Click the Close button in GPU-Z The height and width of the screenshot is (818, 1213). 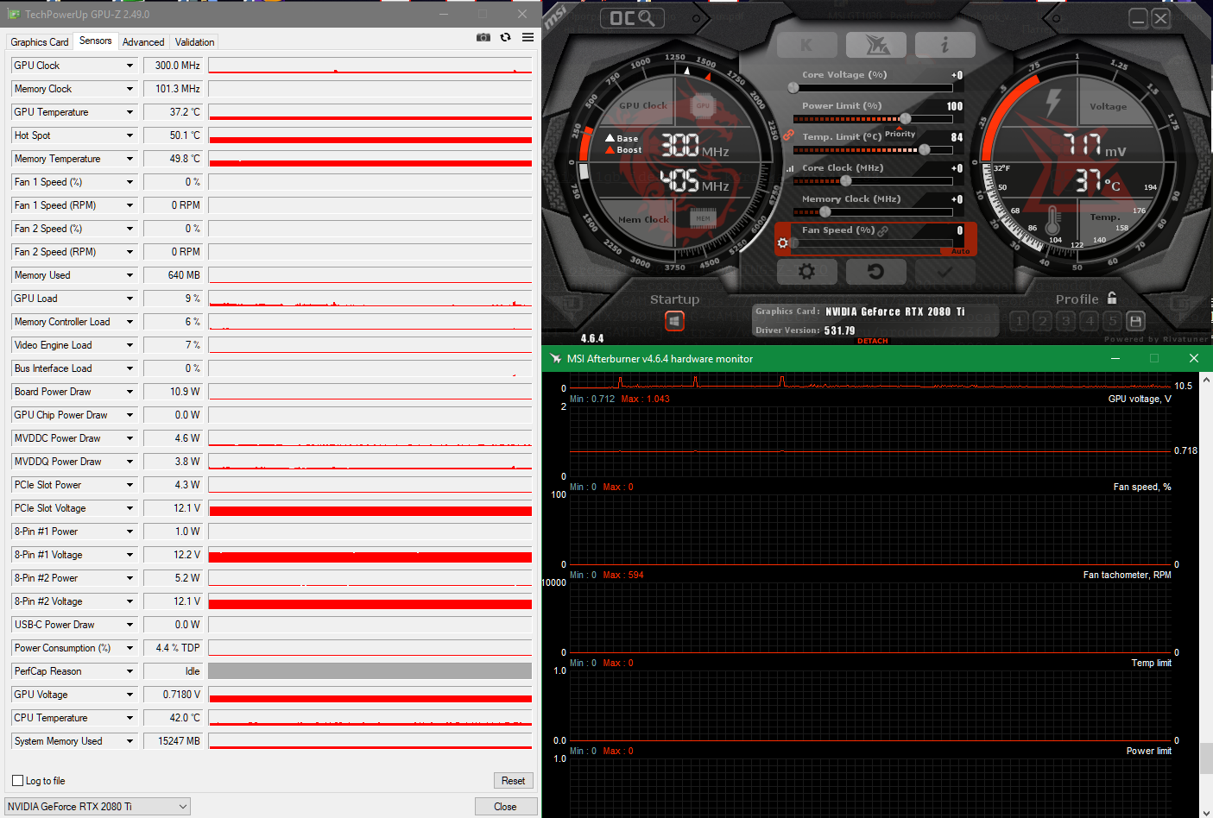coord(505,807)
